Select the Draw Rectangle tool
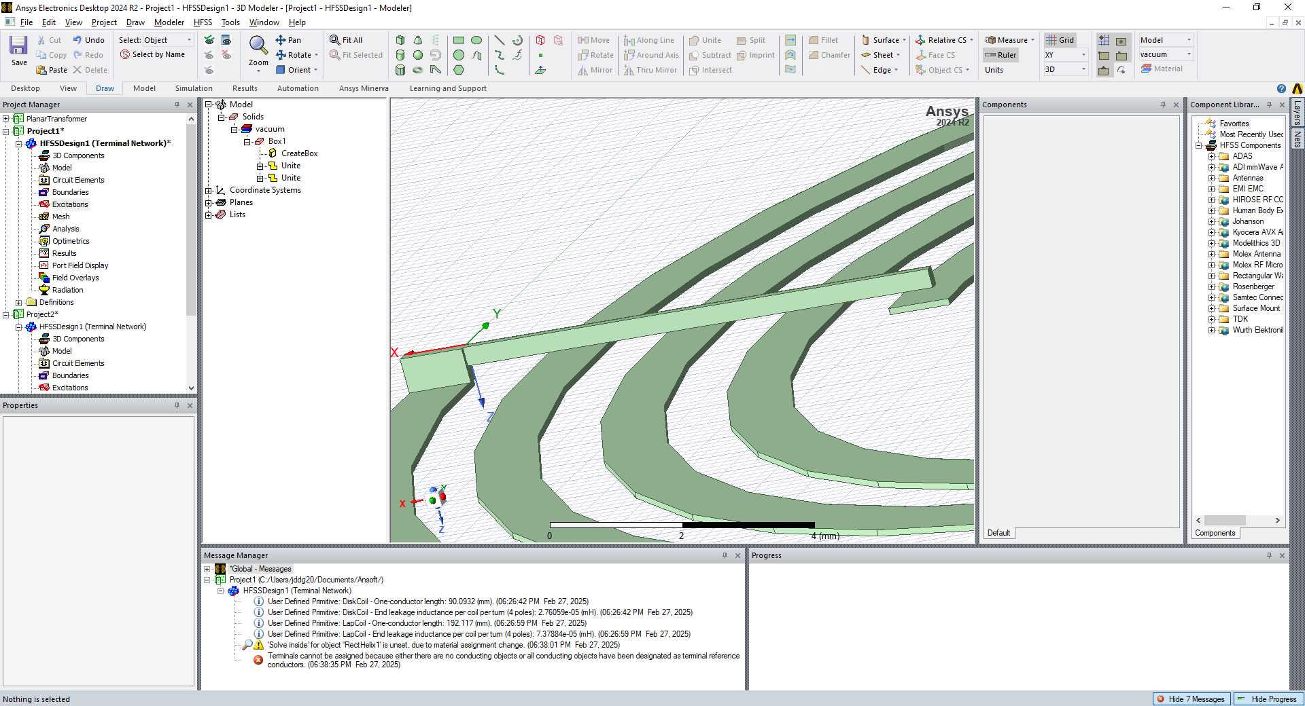1305x706 pixels. (x=459, y=41)
